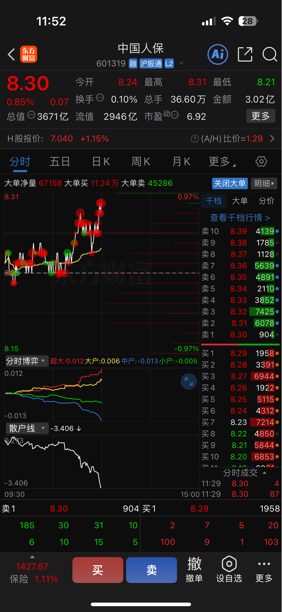This screenshot has width=282, height=612.
Task: Tap the 小户:-0.005 legend label
Action: pos(178,361)
